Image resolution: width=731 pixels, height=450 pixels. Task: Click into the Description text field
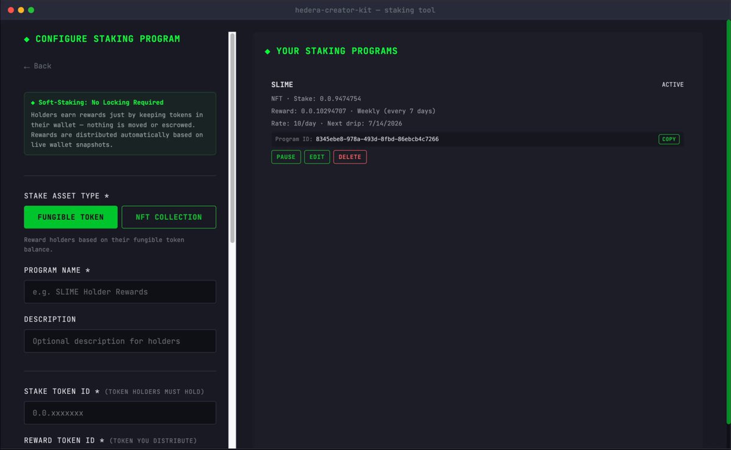click(120, 341)
